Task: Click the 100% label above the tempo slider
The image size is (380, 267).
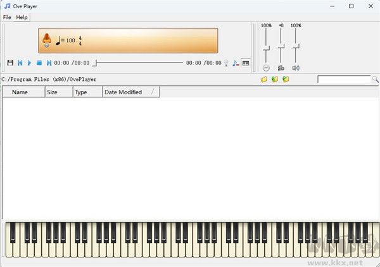Action: (266, 25)
